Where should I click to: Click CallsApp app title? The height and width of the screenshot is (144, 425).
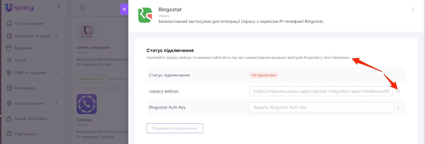tap(84, 120)
